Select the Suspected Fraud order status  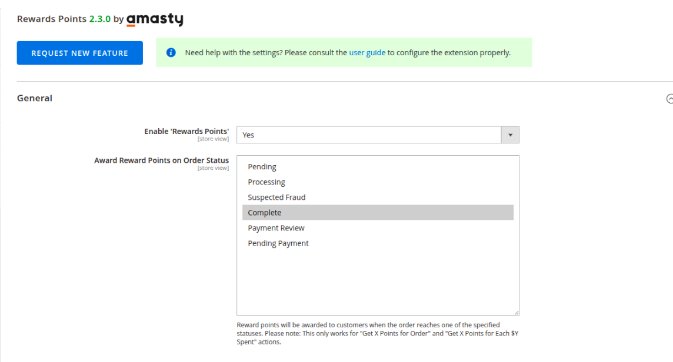[x=378, y=197]
